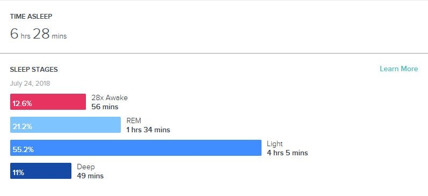Click the 1 hrs 34 mins REM duration
The image size is (428, 196).
pos(148,130)
